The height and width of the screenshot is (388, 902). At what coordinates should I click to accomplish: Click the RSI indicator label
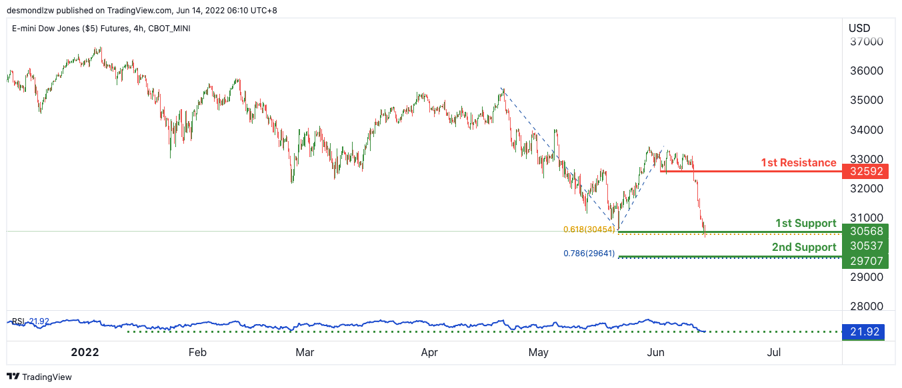click(x=19, y=321)
